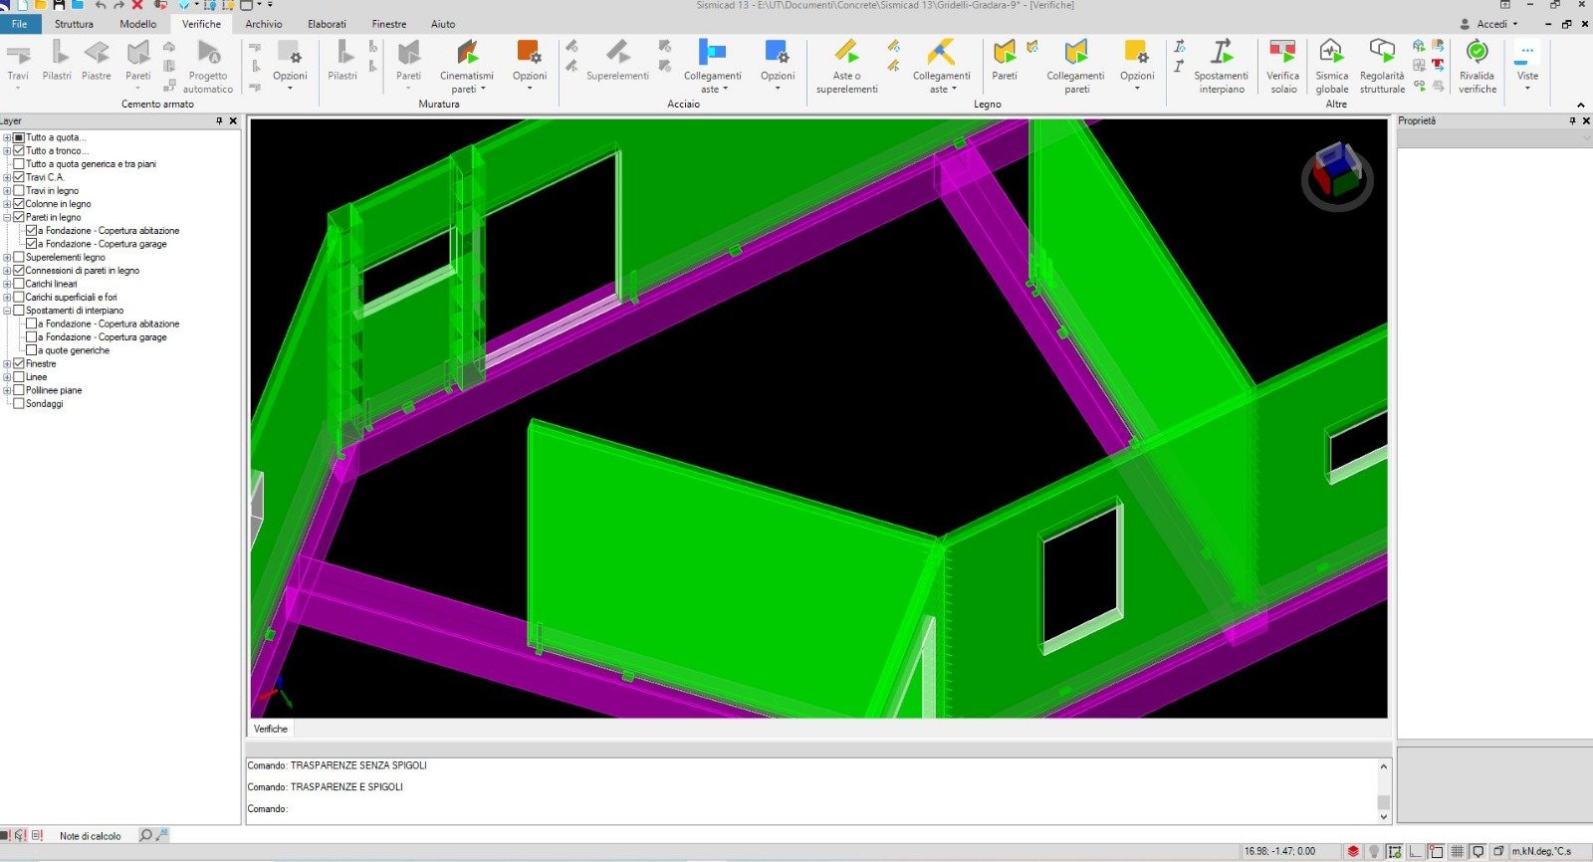Uncheck the Travi C.A. layer
Screen dimensions: 1593x862
tap(19, 177)
